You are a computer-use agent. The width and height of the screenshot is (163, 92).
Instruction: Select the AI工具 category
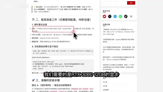coord(105,82)
